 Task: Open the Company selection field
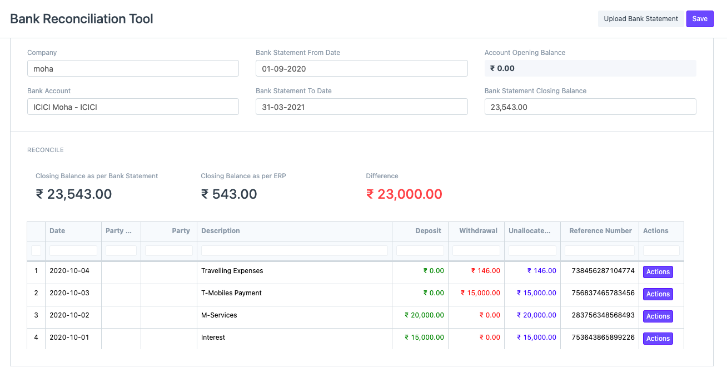pyautogui.click(x=133, y=68)
